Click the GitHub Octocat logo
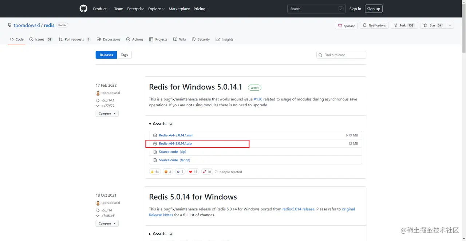Screen dimensions: 466x241 (83, 9)
